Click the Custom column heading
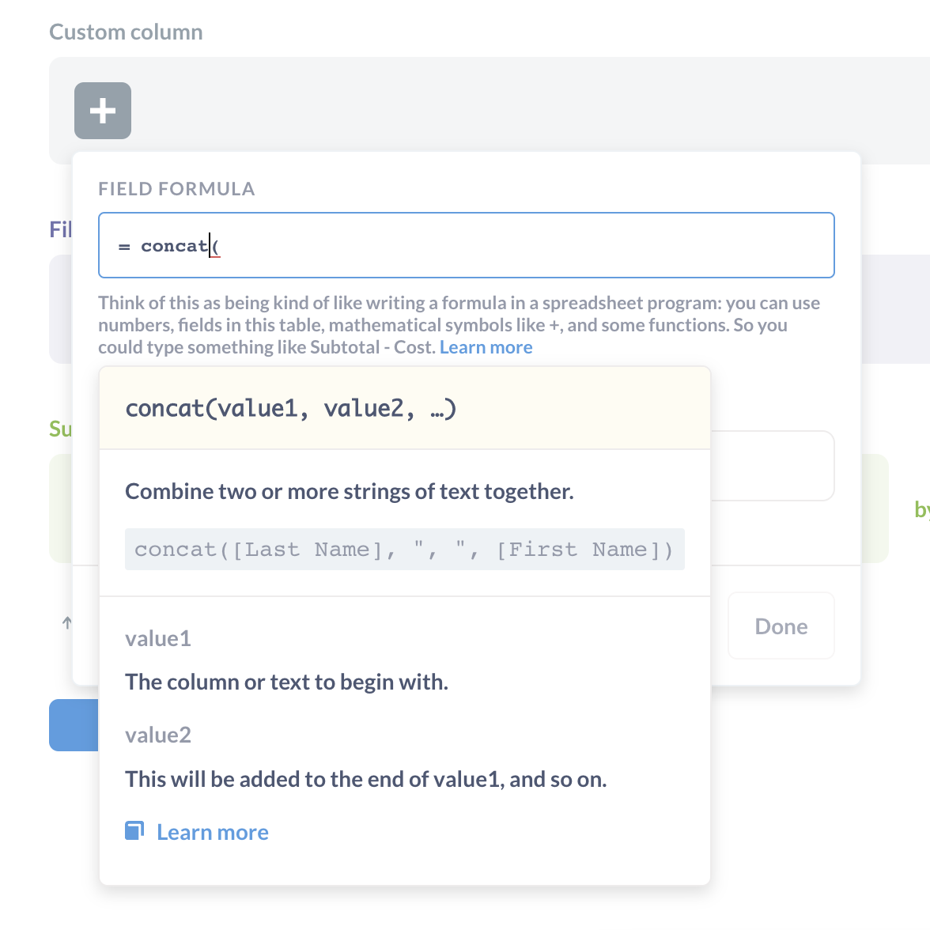Image resolution: width=930 pixels, height=930 pixels. coord(126,32)
